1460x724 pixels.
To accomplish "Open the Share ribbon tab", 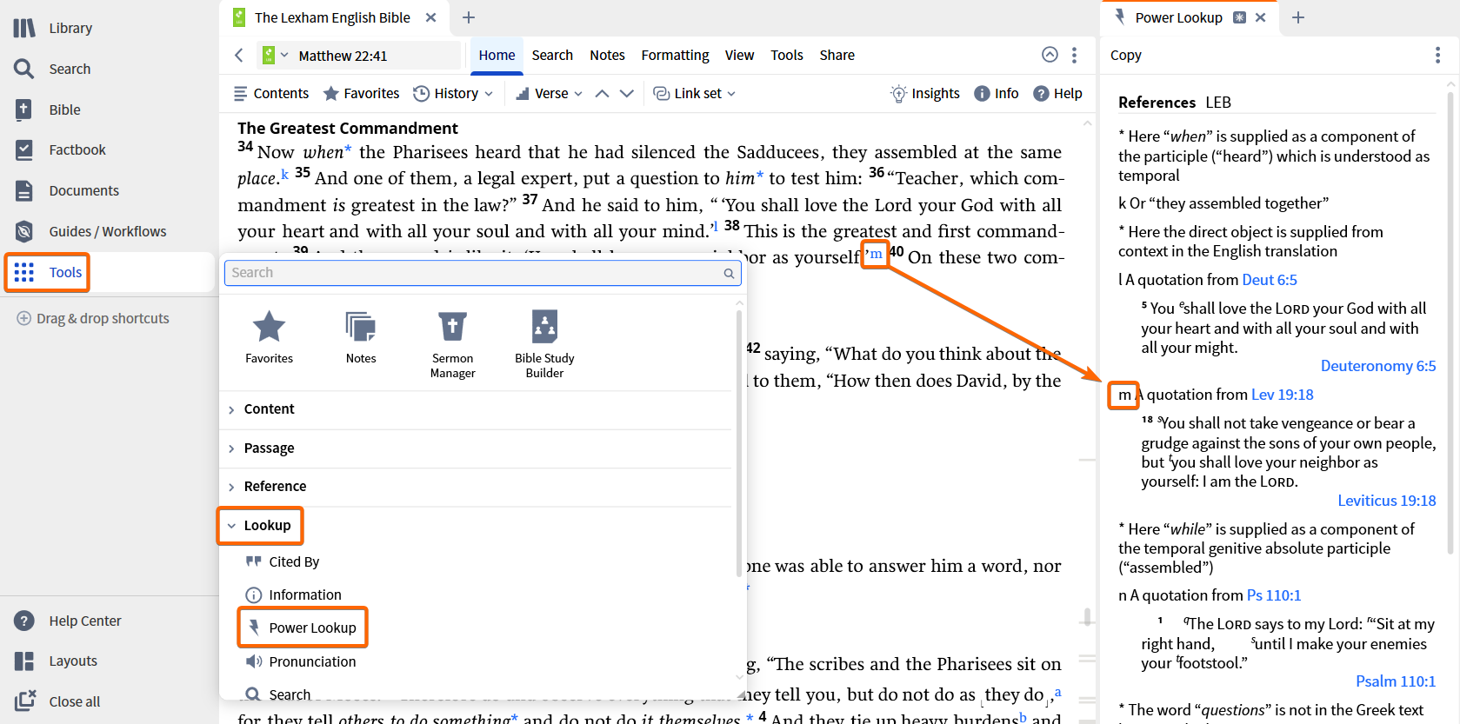I will 837,55.
